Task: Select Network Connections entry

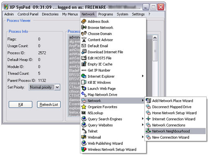Action: pos(175,125)
